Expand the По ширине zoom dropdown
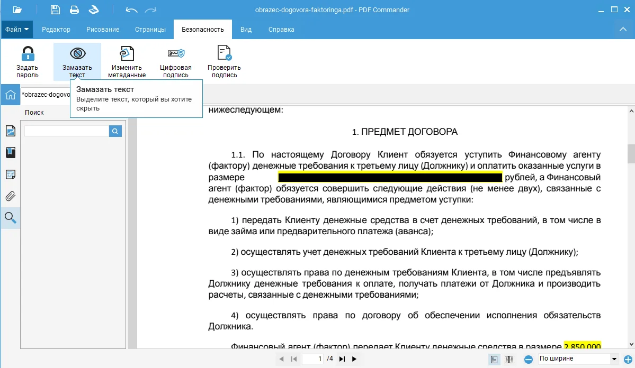Image resolution: width=635 pixels, height=368 pixels. click(x=614, y=359)
